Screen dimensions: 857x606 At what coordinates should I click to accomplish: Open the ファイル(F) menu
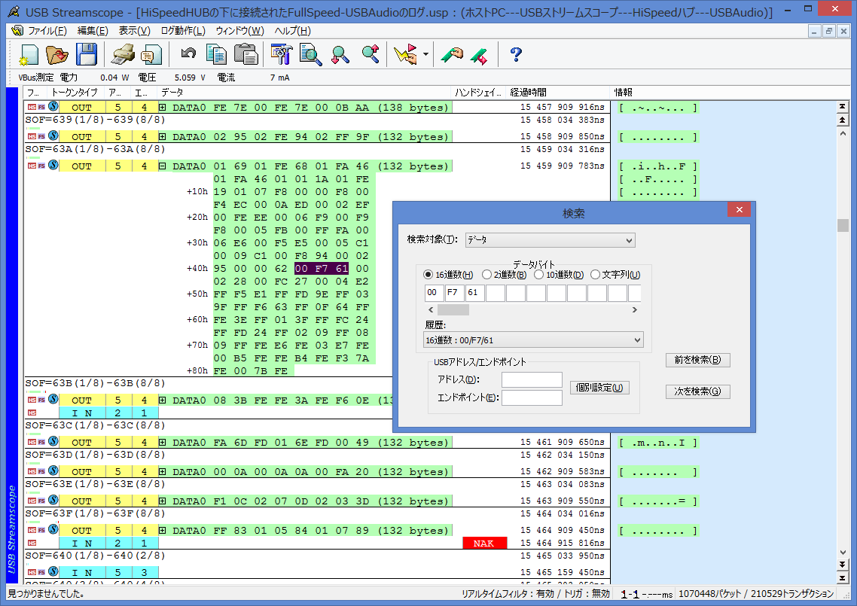point(47,31)
